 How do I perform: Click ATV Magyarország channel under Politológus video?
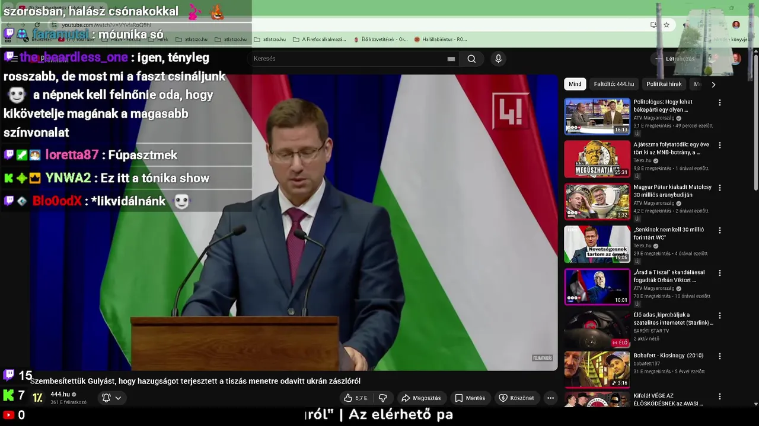coord(654,118)
